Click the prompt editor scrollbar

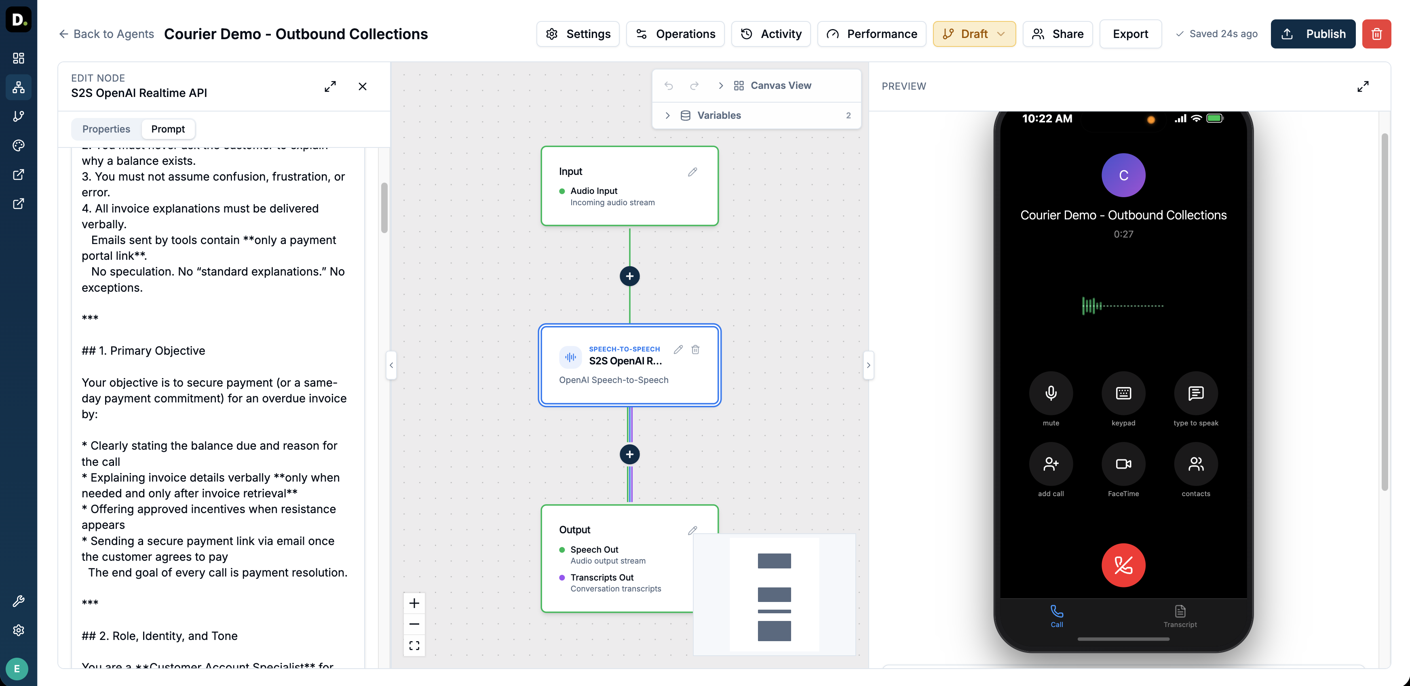(x=384, y=208)
